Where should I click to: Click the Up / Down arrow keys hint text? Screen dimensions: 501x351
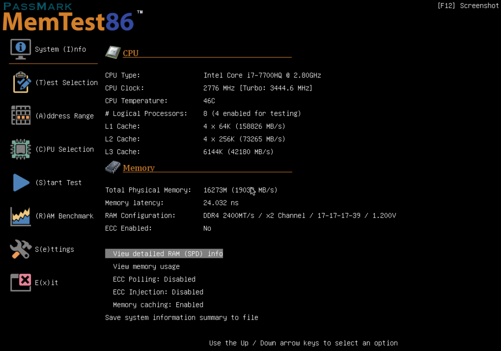pyautogui.click(x=303, y=343)
